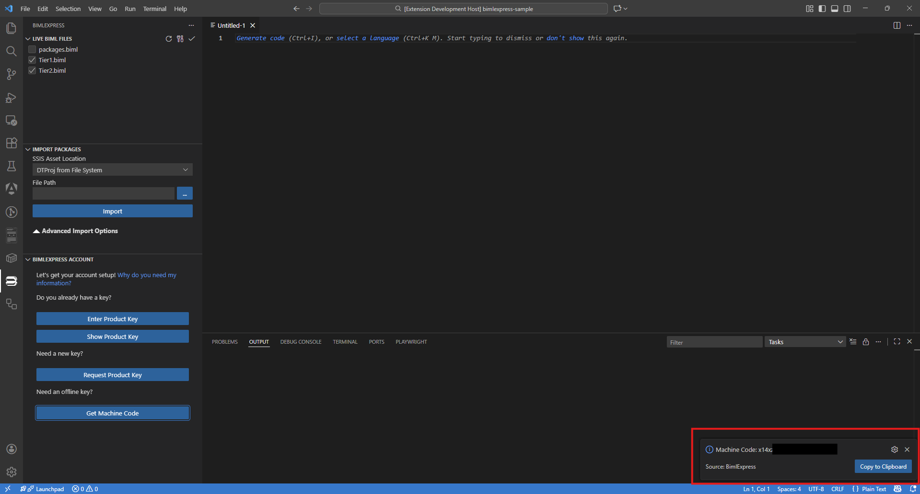Click inside the File Path field
The height and width of the screenshot is (494, 920).
click(x=103, y=193)
